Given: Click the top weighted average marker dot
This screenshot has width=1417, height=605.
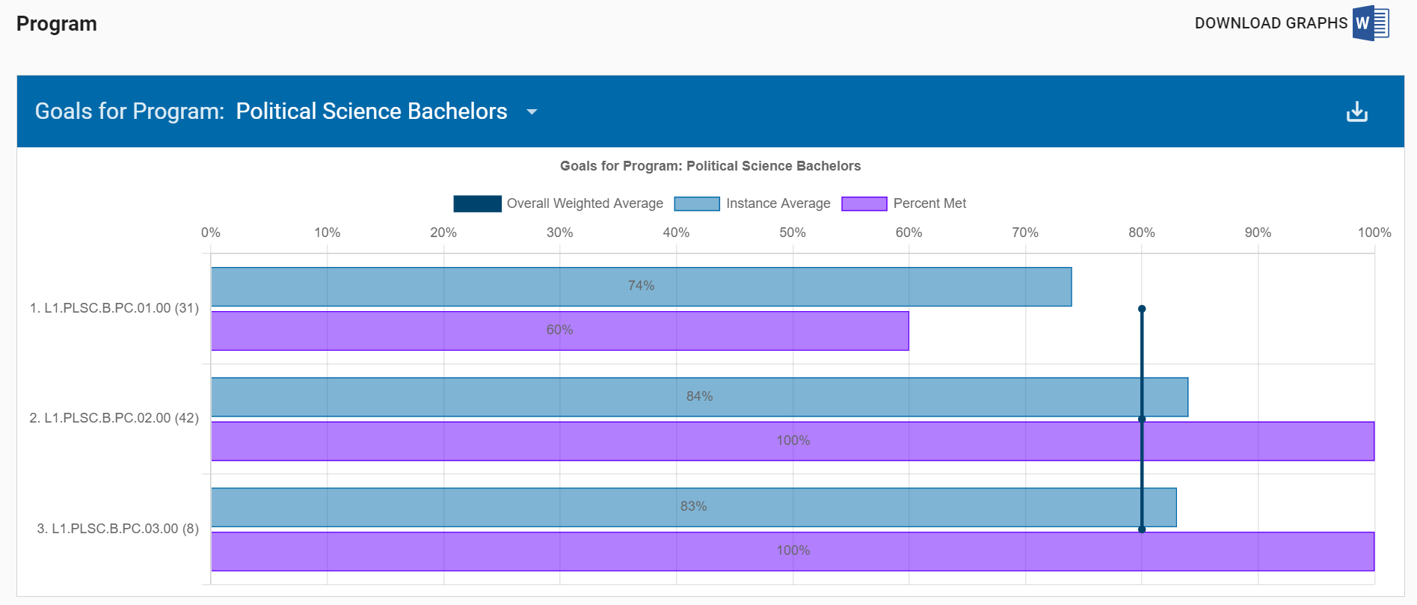Looking at the screenshot, I should click(1142, 309).
